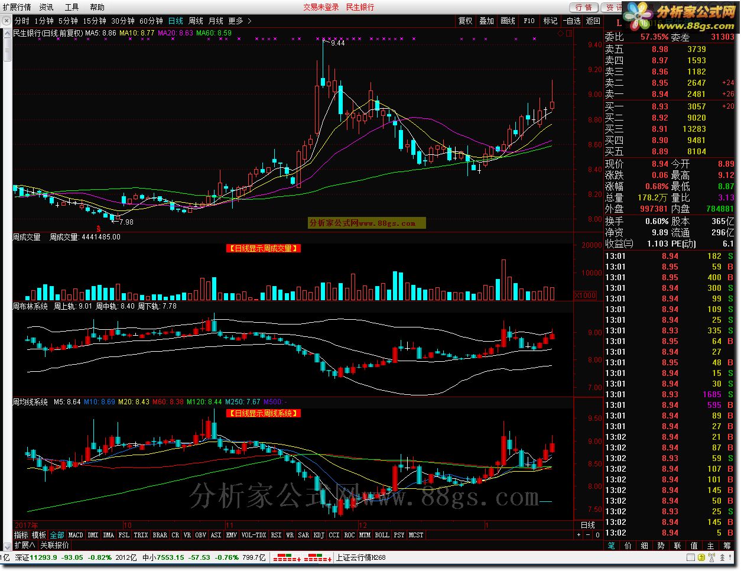Click 日线 period label below chart axis
Image resolution: width=741 pixels, height=571 pixels.
click(x=588, y=525)
